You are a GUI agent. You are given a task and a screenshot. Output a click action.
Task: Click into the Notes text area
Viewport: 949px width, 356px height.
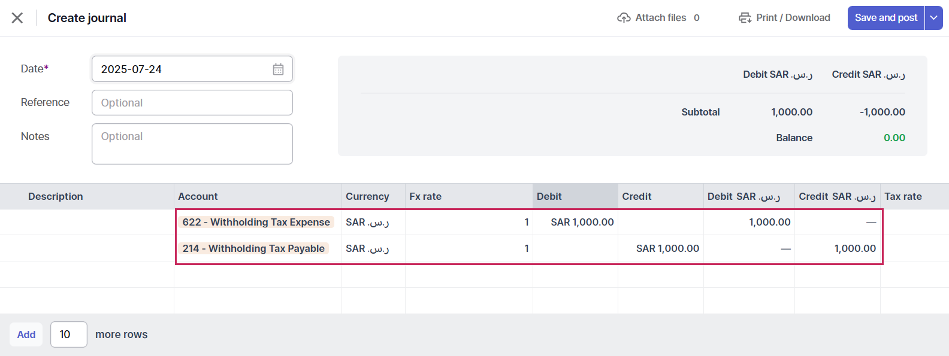pyautogui.click(x=192, y=144)
